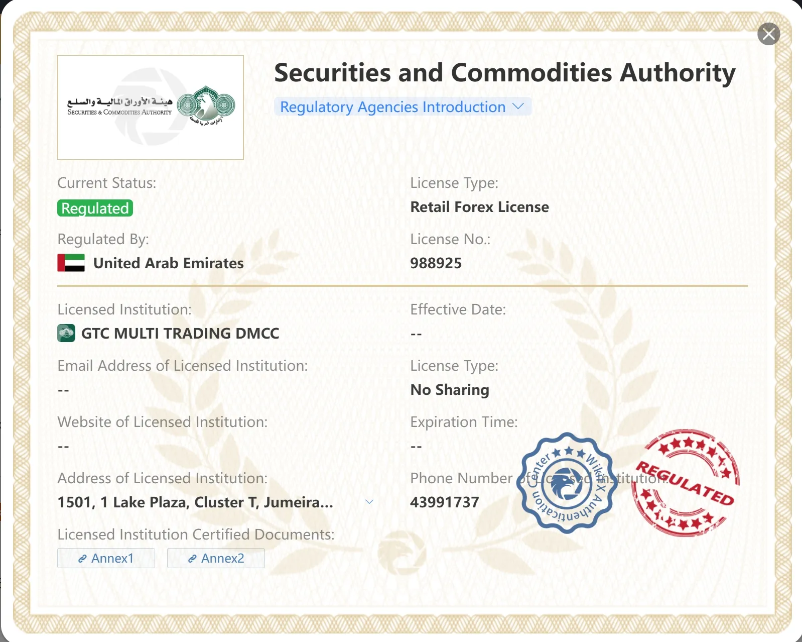Click the link icon on Annex1

82,559
